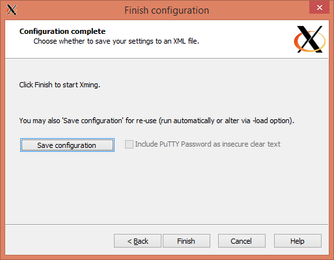Click the 'Finish configuration' window title text
This screenshot has height=260, width=334.
click(x=167, y=10)
